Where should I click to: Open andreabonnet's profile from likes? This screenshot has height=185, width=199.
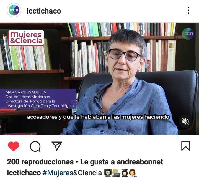click(140, 162)
